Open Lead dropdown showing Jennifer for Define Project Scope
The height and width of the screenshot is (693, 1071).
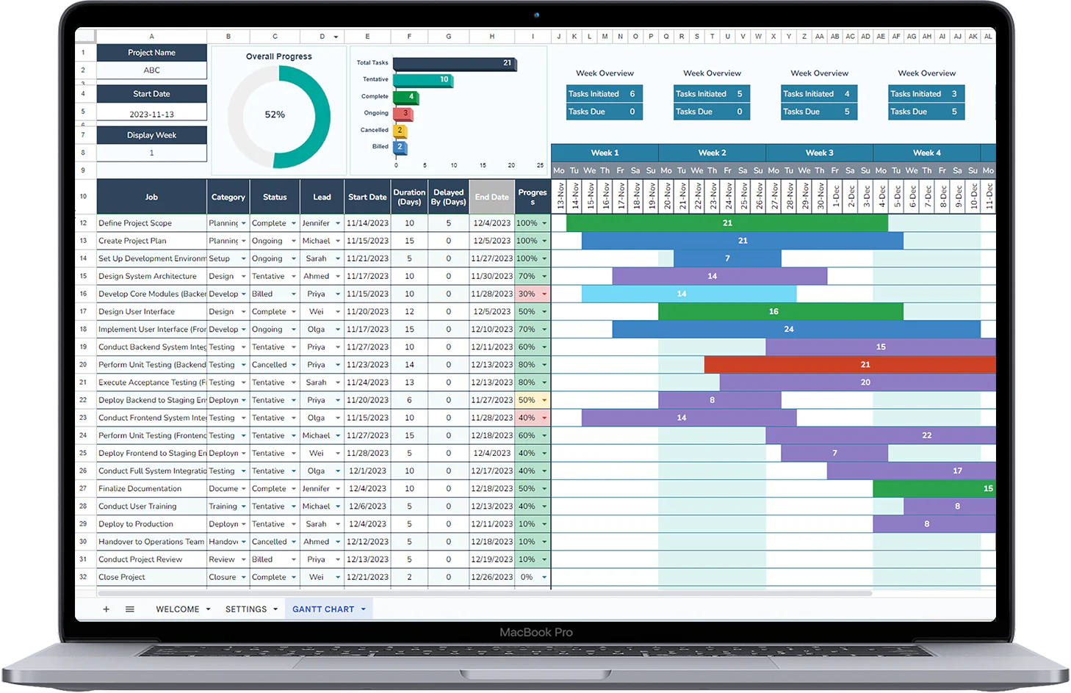point(338,223)
